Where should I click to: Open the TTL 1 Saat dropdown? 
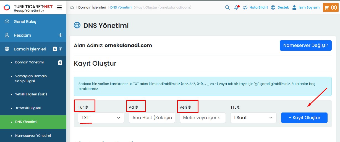[x=253, y=118]
